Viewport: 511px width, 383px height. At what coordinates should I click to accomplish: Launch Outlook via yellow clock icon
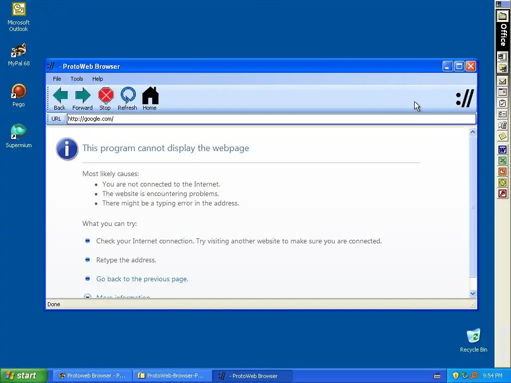pos(502,183)
